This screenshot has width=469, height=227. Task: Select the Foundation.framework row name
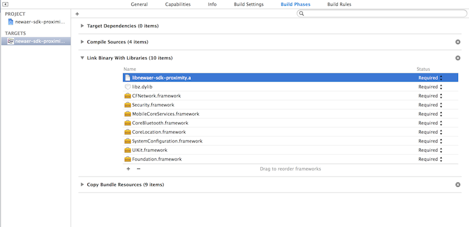point(157,159)
